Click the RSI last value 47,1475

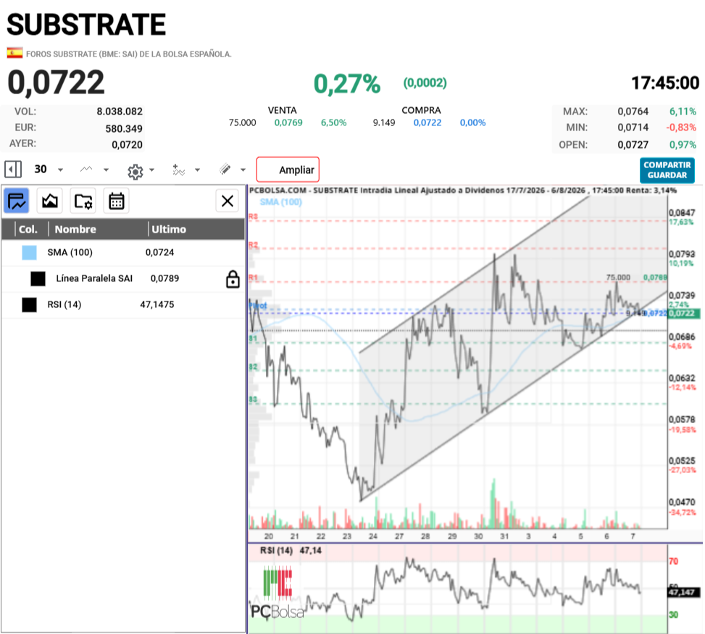(x=157, y=305)
